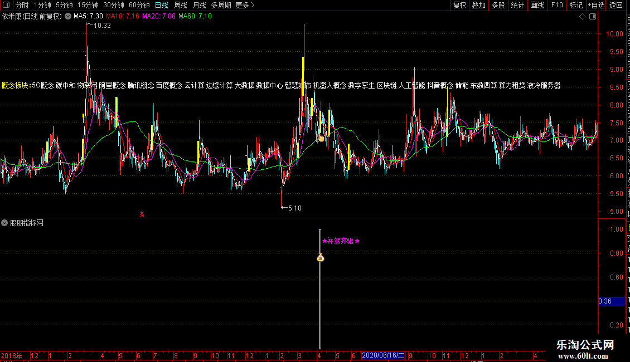Select the 1分钟 period tab
Viewport: 630px width, 362px height.
42,5
